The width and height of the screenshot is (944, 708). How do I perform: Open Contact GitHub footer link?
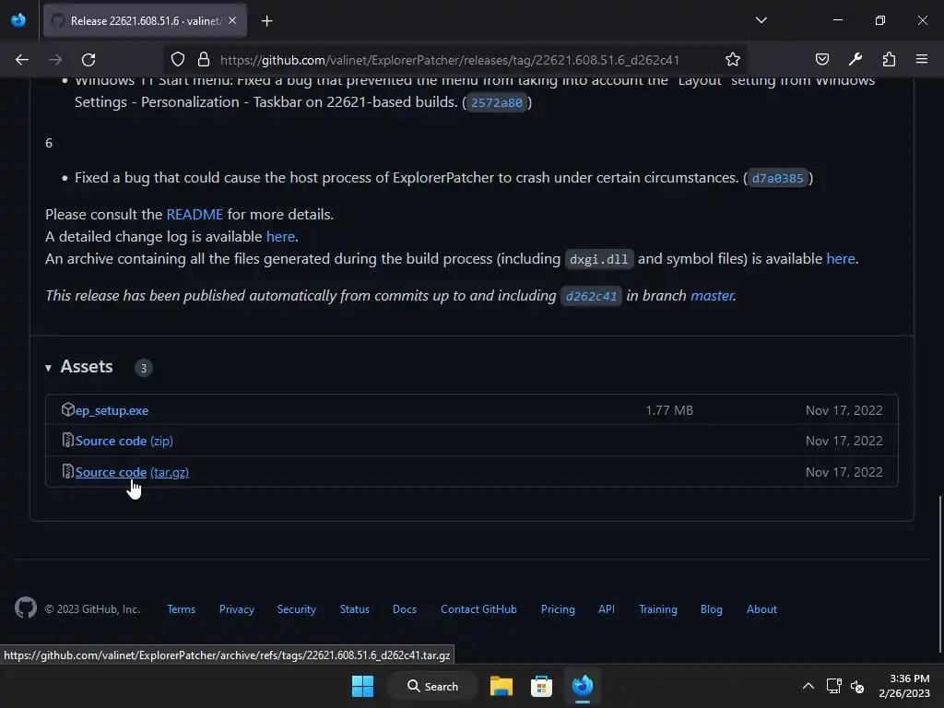478,609
